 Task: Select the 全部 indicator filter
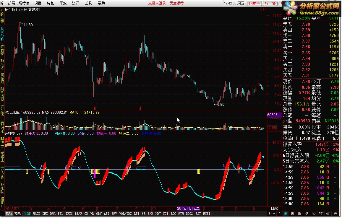click(27, 214)
